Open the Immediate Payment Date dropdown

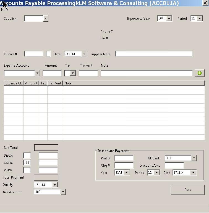(193, 173)
